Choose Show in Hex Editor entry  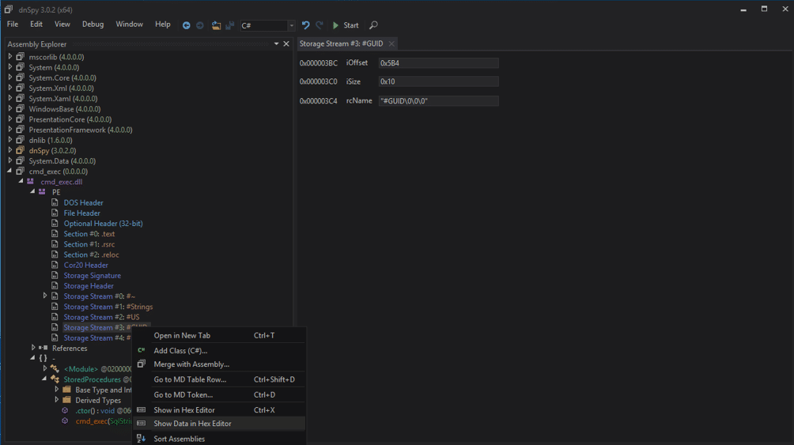(x=219, y=409)
